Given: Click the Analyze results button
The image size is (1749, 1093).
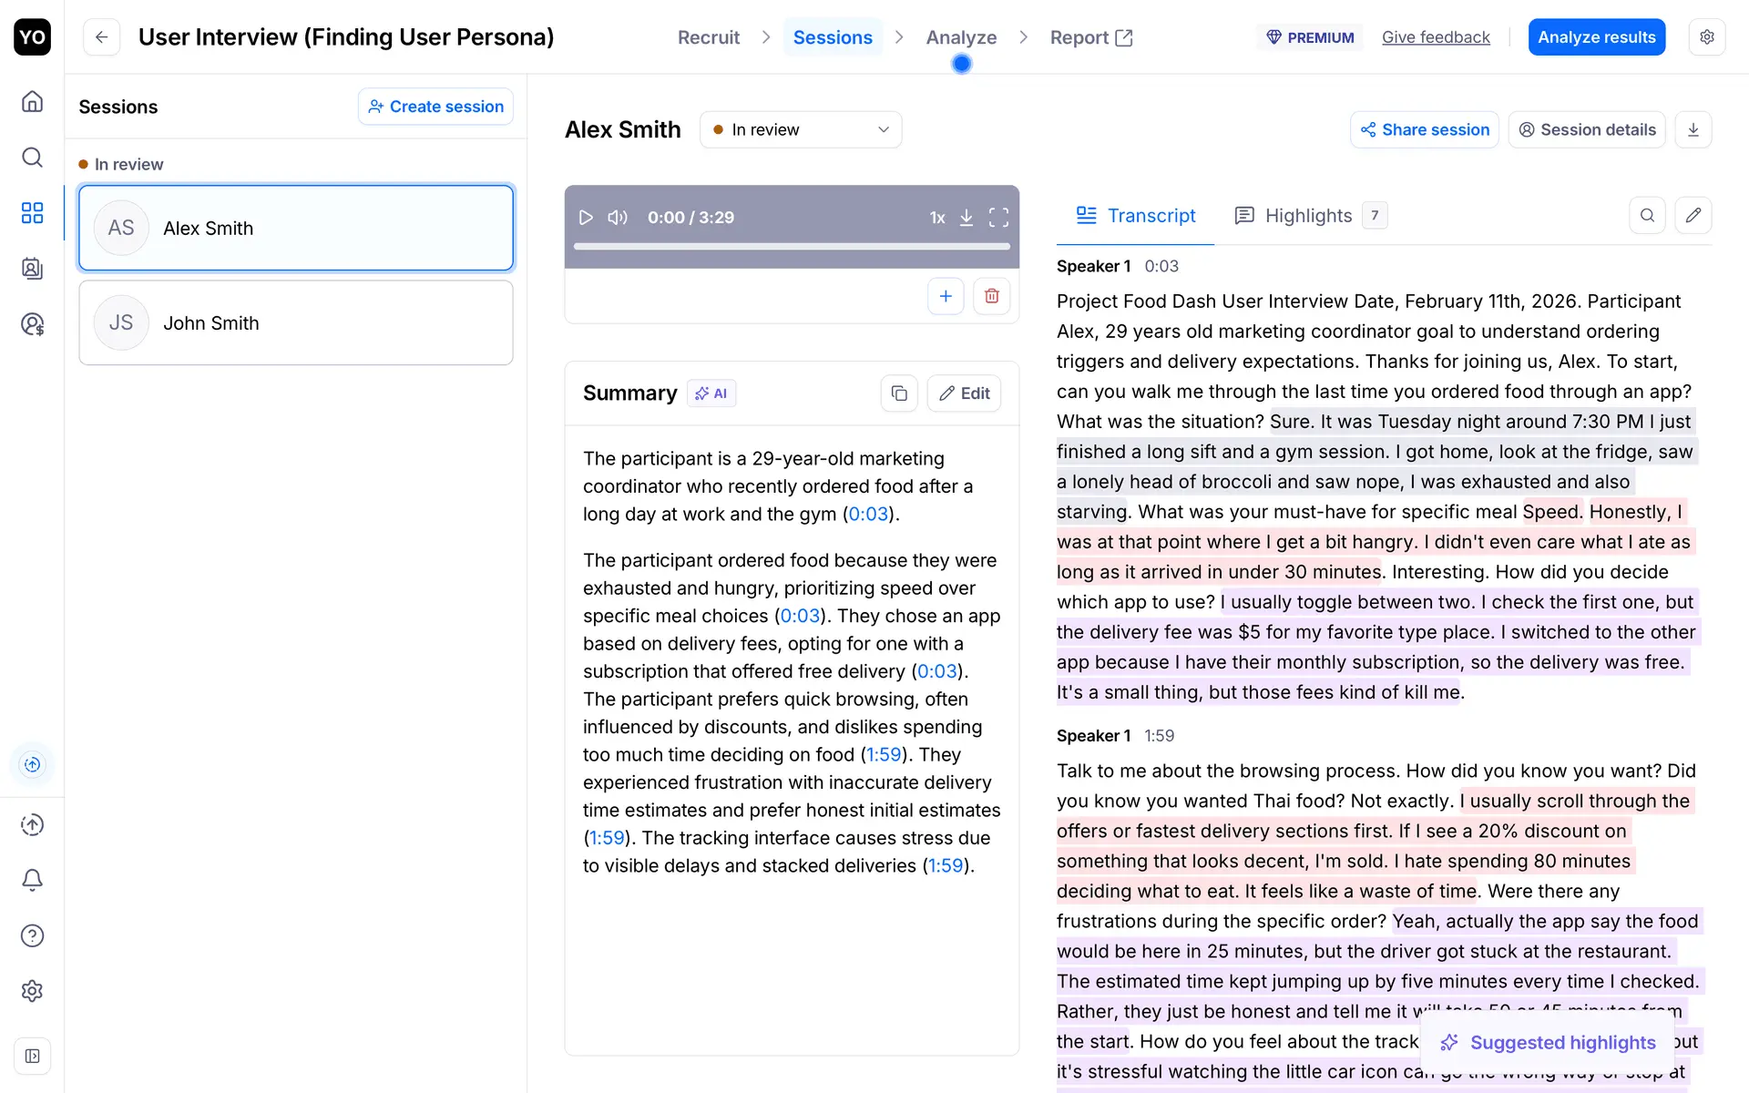Looking at the screenshot, I should click(1596, 37).
